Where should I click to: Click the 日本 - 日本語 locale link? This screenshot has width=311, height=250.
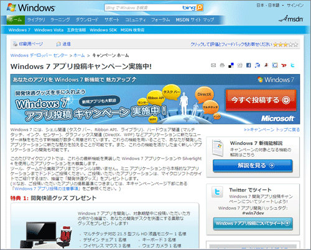click(268, 5)
